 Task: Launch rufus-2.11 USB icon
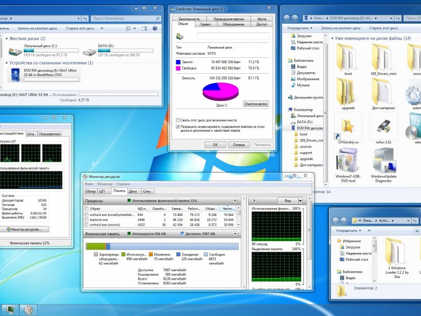tap(384, 126)
